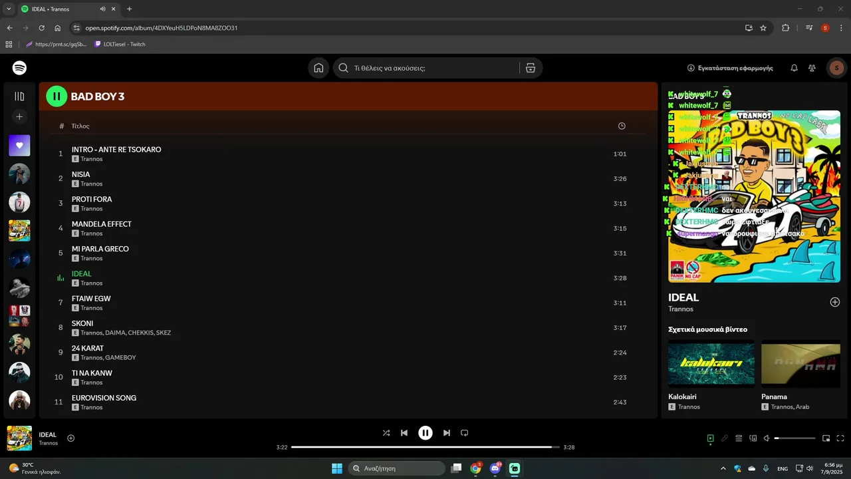Open Chrome tab search dropdown
The image size is (851, 479).
(x=9, y=9)
